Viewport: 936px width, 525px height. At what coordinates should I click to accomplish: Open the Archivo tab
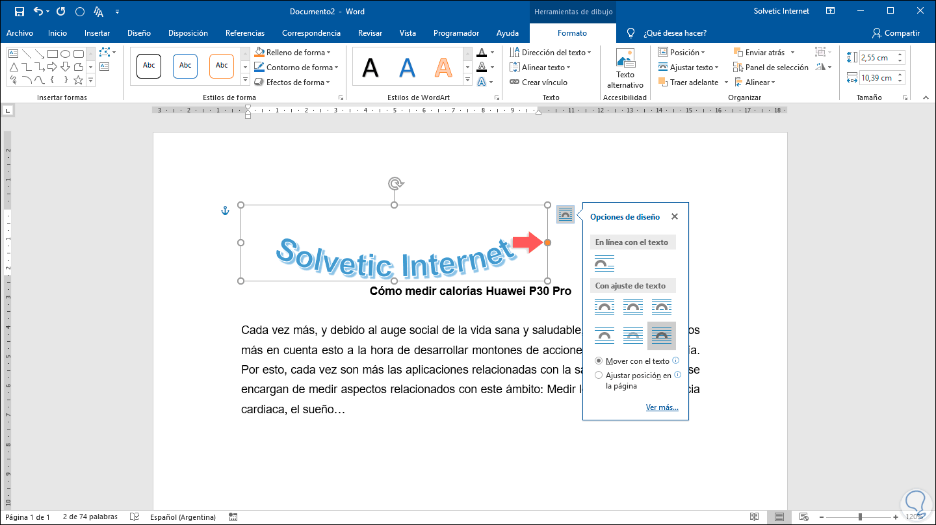pos(20,33)
